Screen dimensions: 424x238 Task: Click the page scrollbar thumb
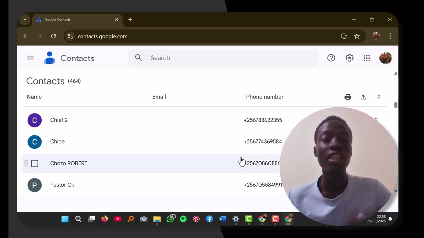point(396,105)
